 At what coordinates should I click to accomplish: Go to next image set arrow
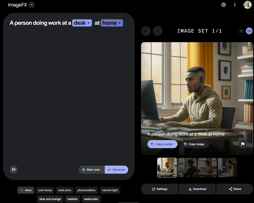pos(158,31)
